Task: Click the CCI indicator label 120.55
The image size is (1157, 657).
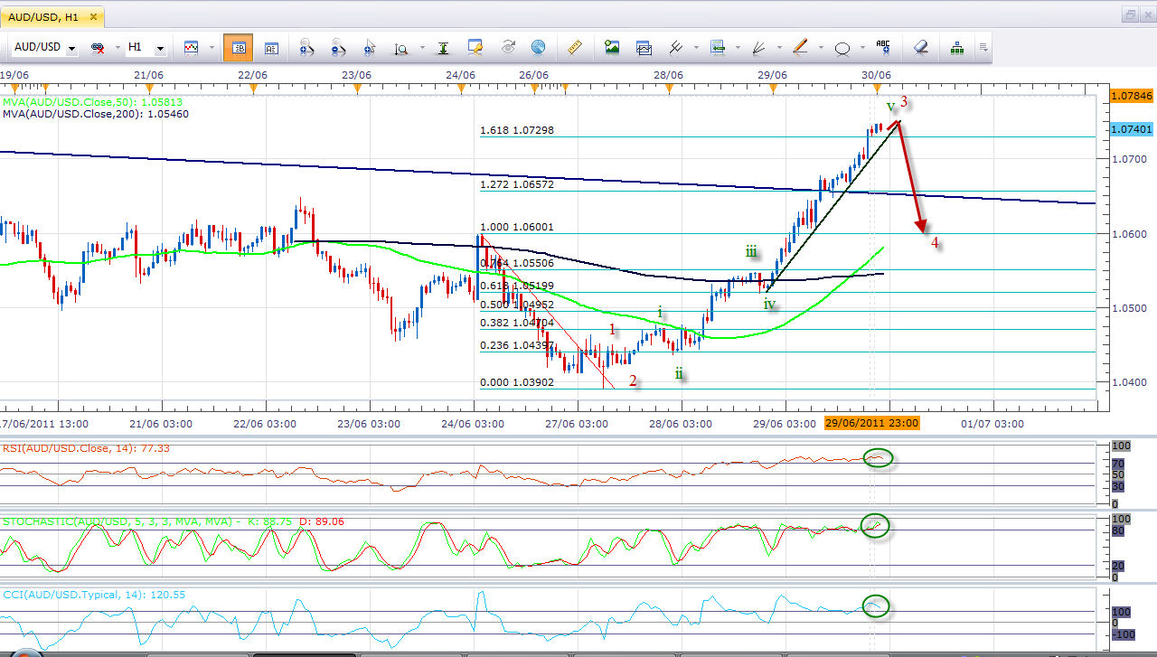Action: (93, 595)
